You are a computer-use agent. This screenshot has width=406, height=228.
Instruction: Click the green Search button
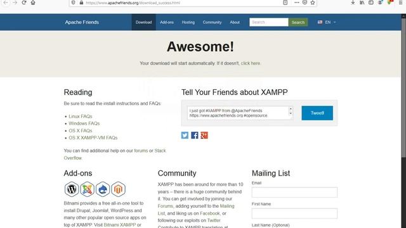coord(298,22)
